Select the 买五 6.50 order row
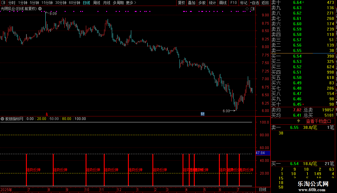The image size is (337, 193). click(x=303, y=77)
